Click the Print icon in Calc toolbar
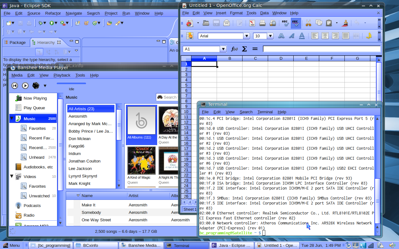This screenshot has height=249, width=399. pyautogui.click(x=262, y=23)
